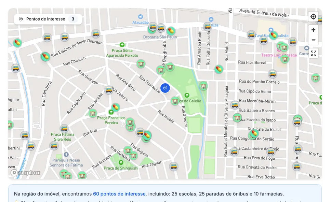Click the Praça do Galeão park icon
Viewport: 330px width, 202px height.
pyautogui.click(x=187, y=95)
